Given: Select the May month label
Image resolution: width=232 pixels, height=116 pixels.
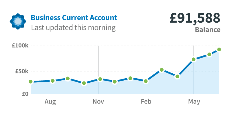Looking at the screenshot, I should (194, 102).
